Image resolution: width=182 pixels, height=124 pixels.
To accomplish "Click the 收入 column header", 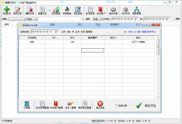I will click(x=54, y=38).
